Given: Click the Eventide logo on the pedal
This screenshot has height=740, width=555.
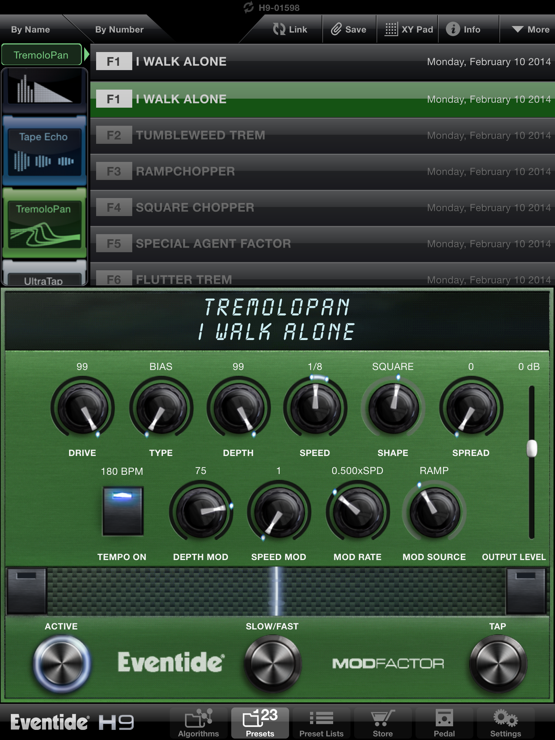Looking at the screenshot, I should (171, 662).
